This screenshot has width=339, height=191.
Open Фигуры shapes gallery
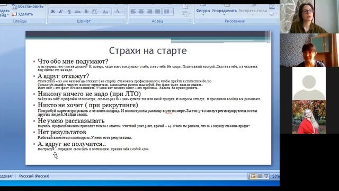203,11
